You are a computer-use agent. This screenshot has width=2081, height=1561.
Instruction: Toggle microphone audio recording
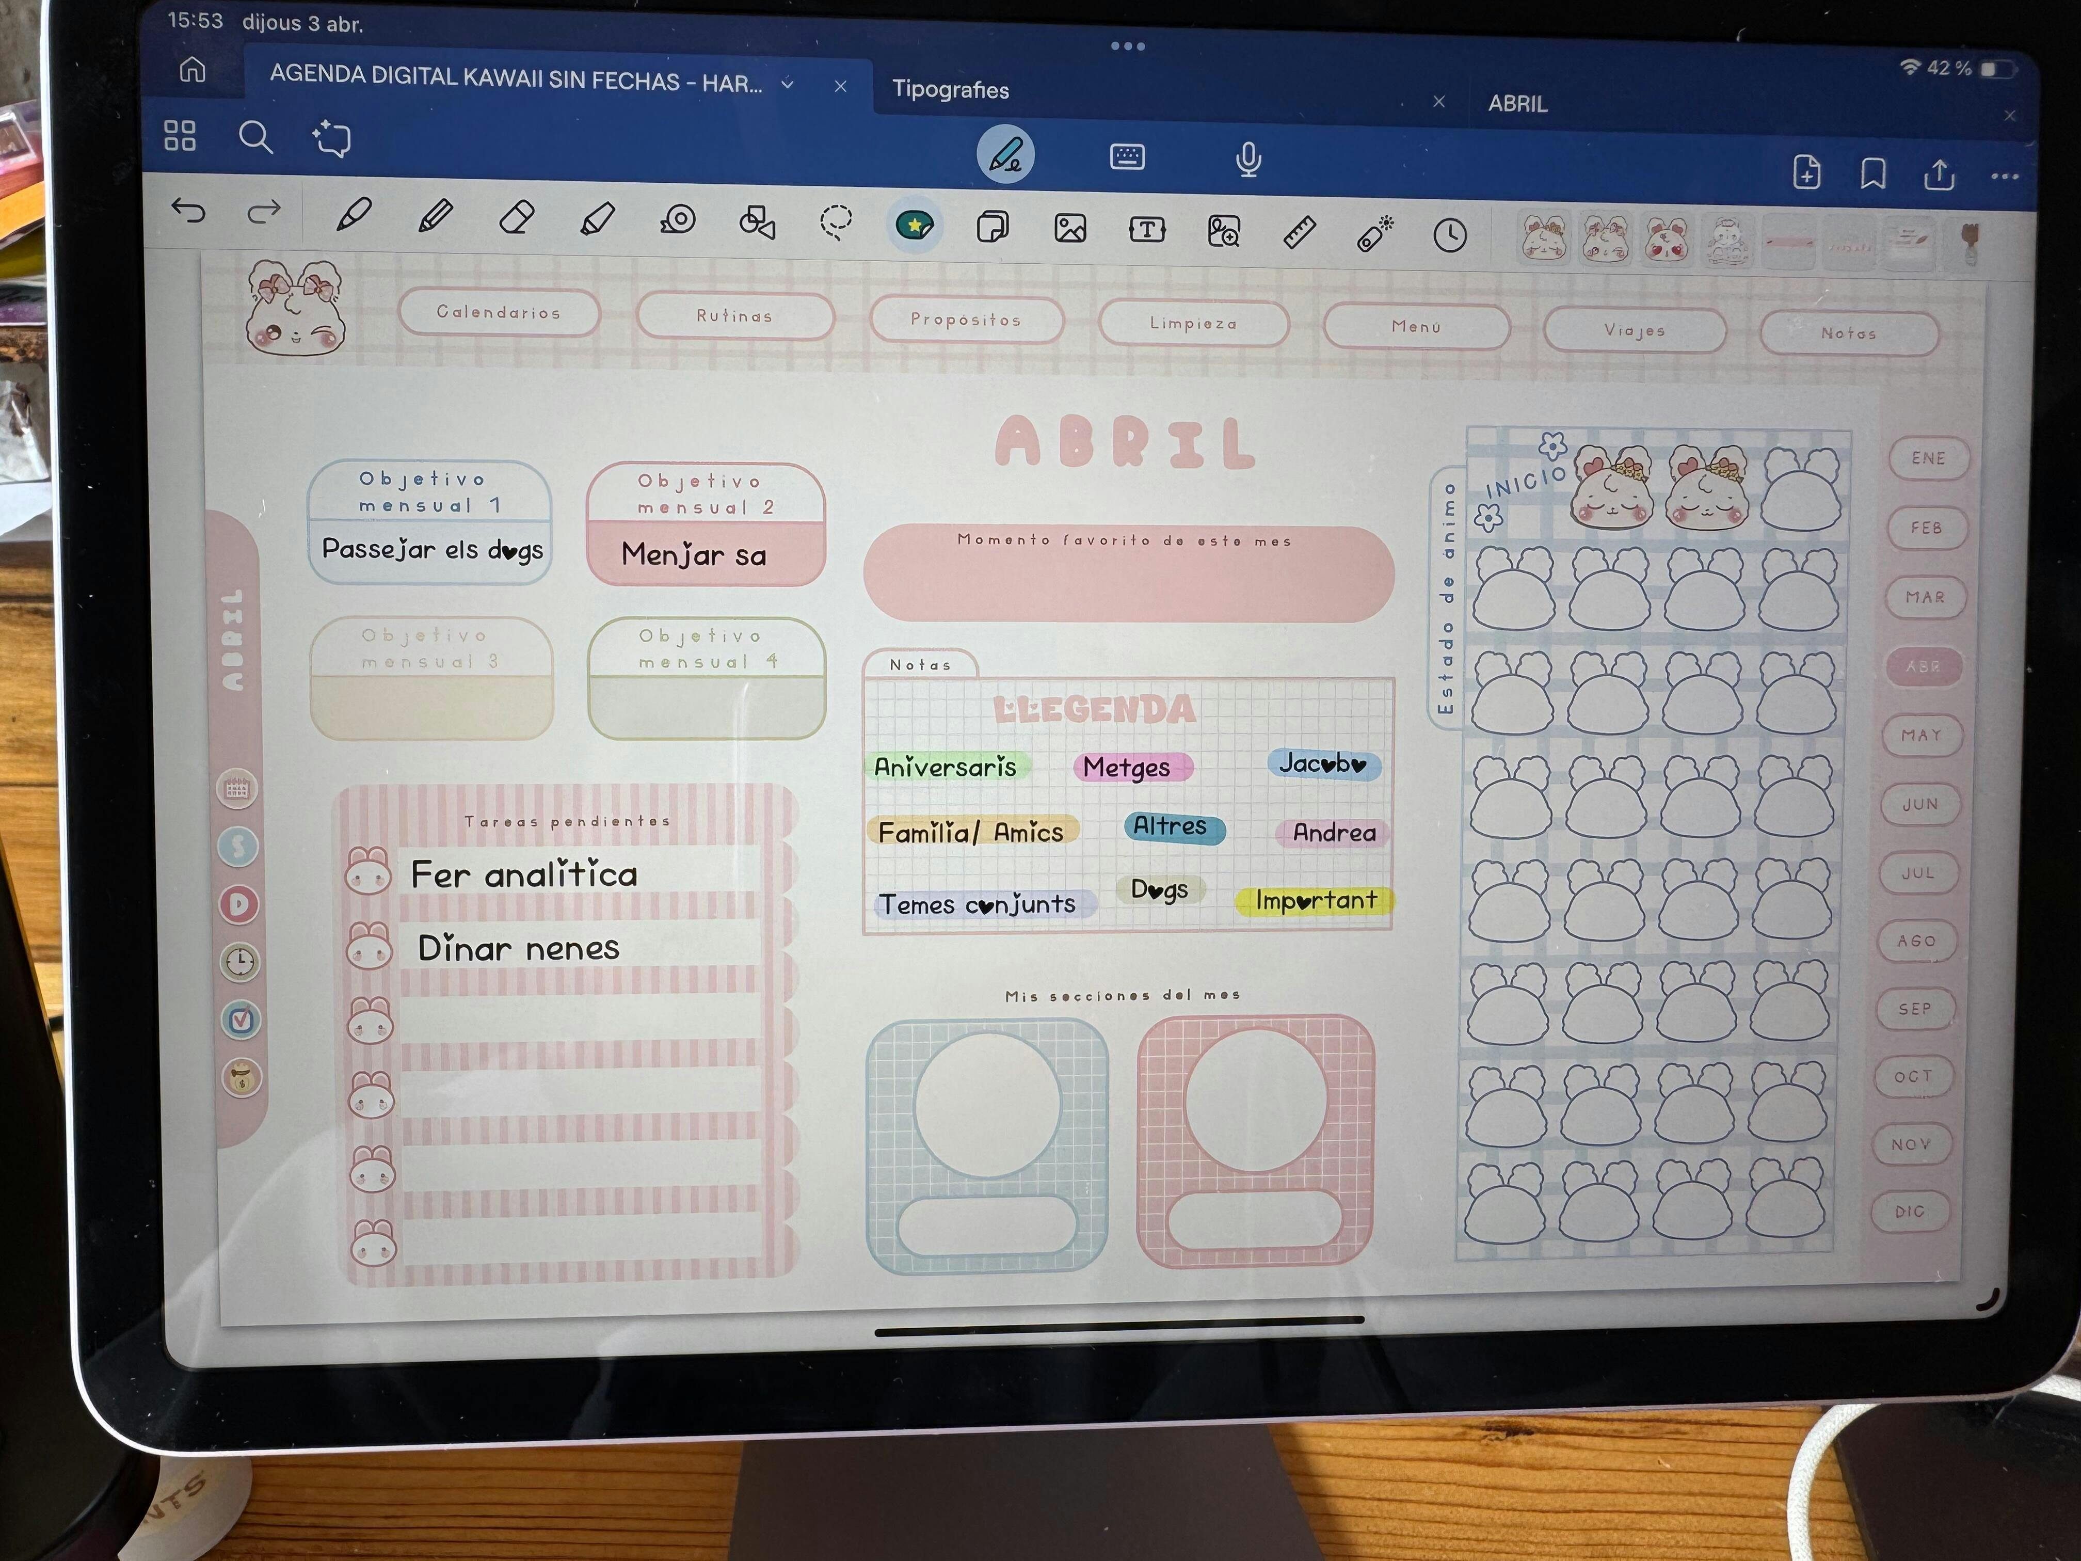point(1247,159)
